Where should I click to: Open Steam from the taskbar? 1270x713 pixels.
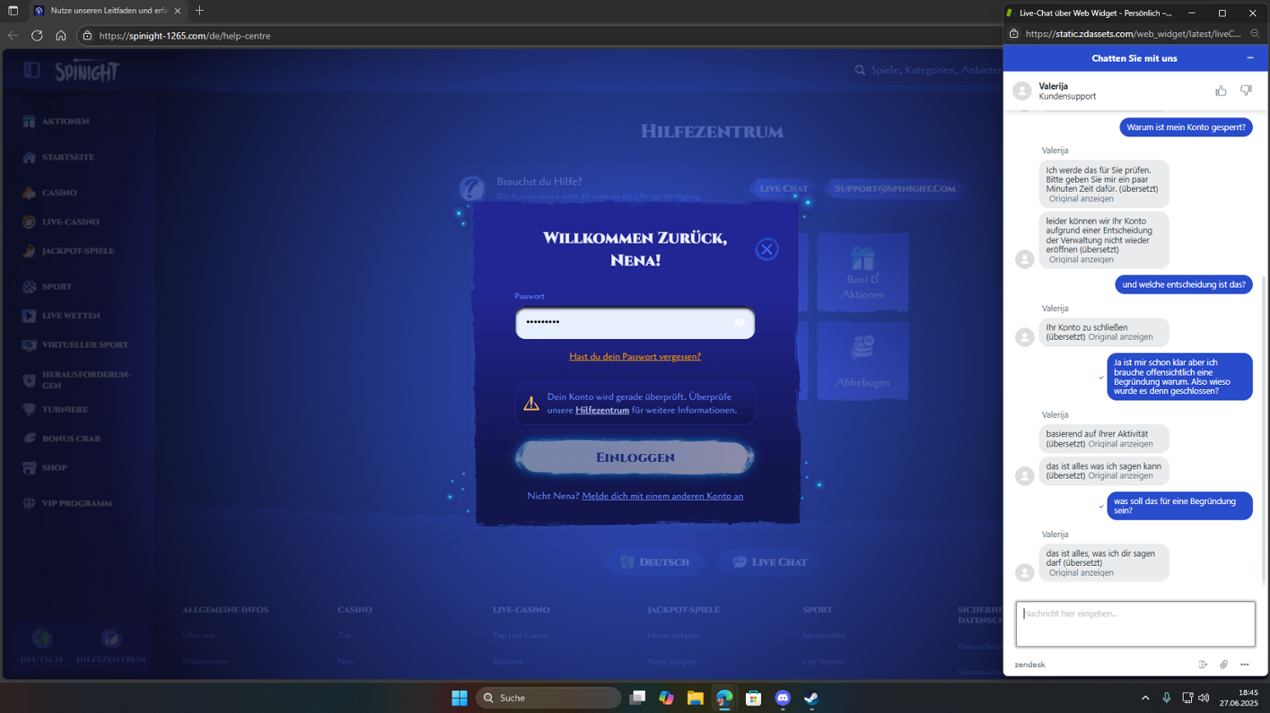pos(811,699)
